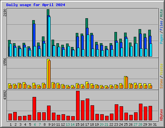Click the yellow visits bar for day 9
The image size is (165, 128).
click(48, 74)
